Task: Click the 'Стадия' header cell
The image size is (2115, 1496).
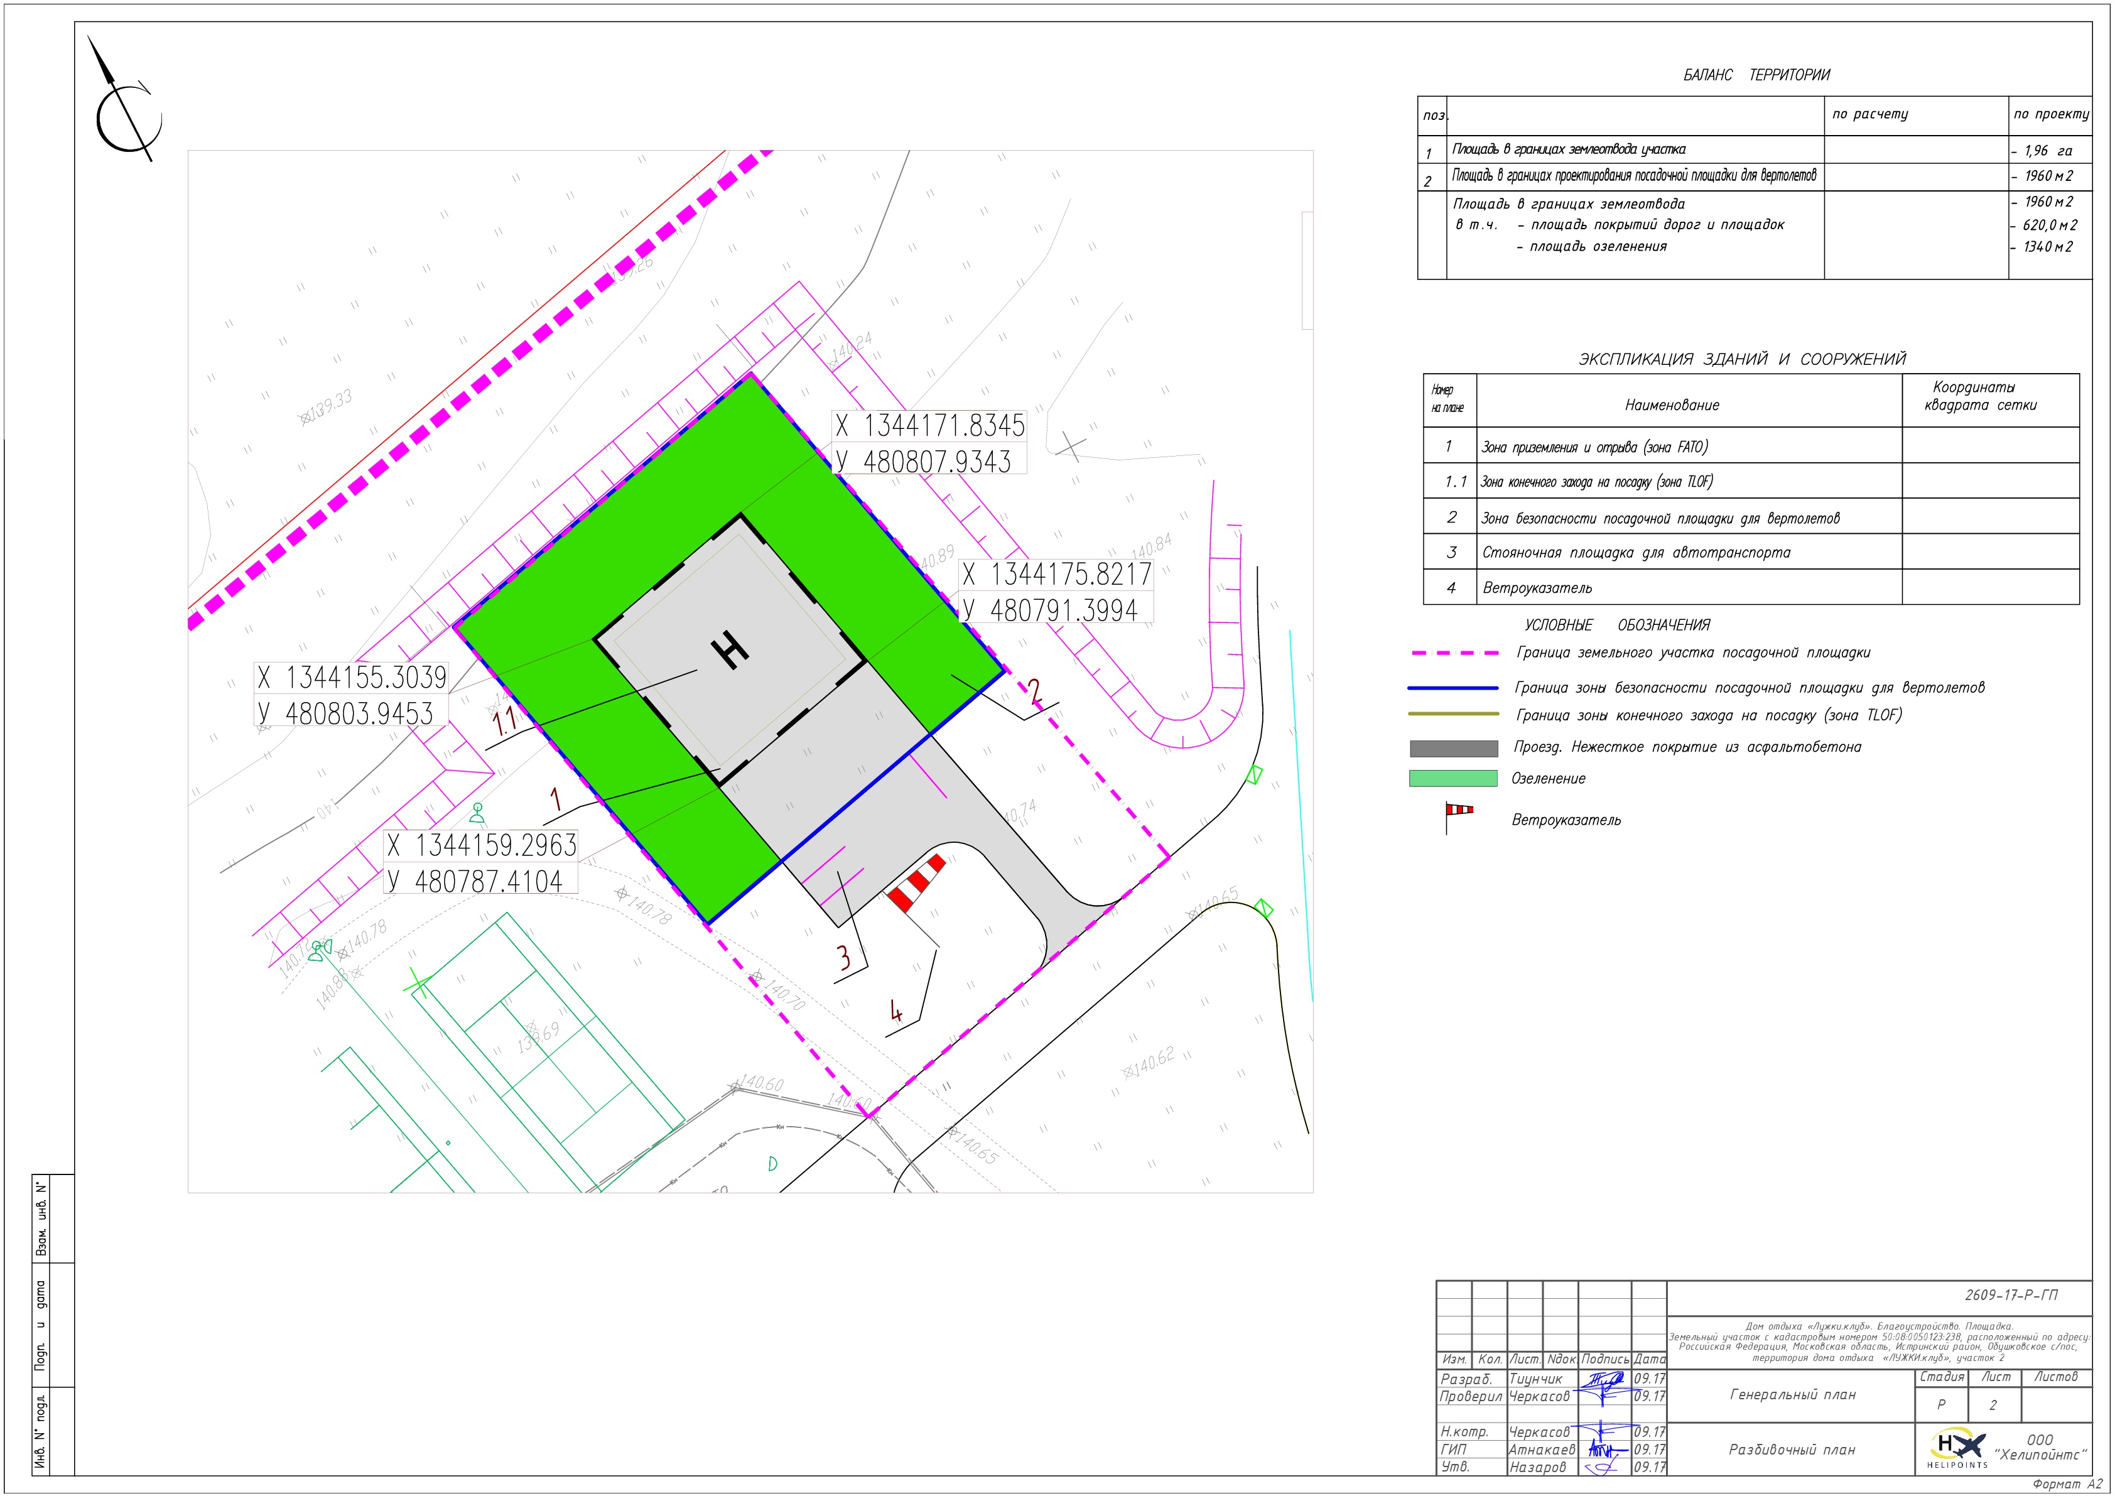Action: pos(1942,1377)
